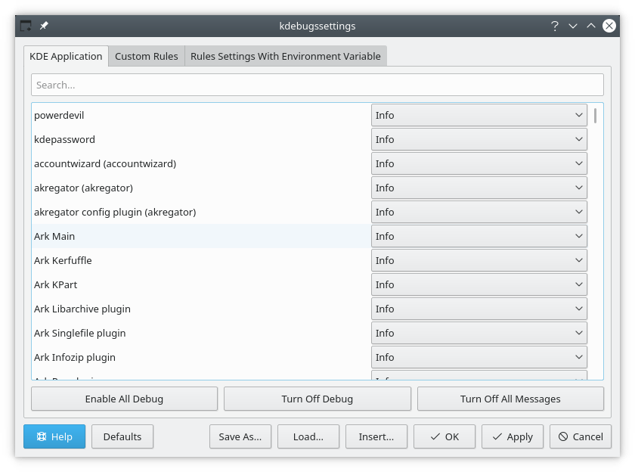
Task: Open Help with the lifebuoy button
Action: click(54, 436)
